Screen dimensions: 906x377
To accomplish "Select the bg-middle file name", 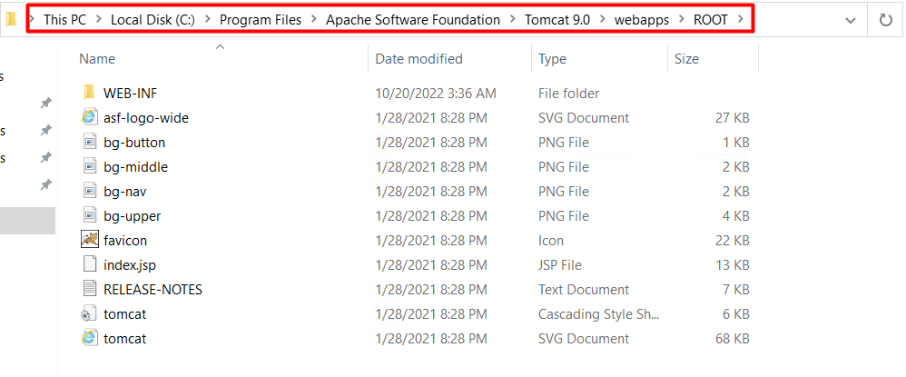I will (x=136, y=167).
